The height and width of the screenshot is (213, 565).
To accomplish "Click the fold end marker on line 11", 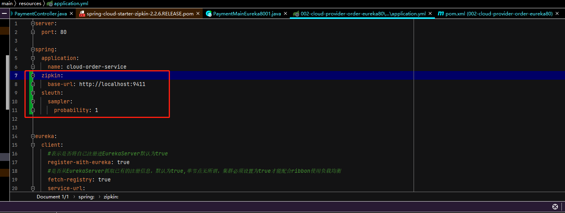I will click(33, 110).
